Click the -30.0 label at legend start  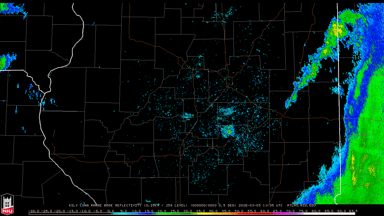tap(33, 211)
